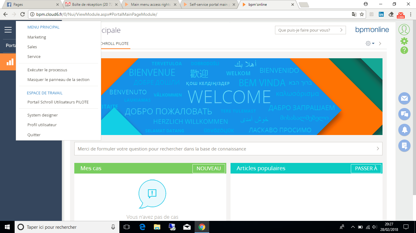Viewport: 416px width, 233px height.
Task: Click the Chrome profile avatar icon
Action: pyautogui.click(x=366, y=4)
